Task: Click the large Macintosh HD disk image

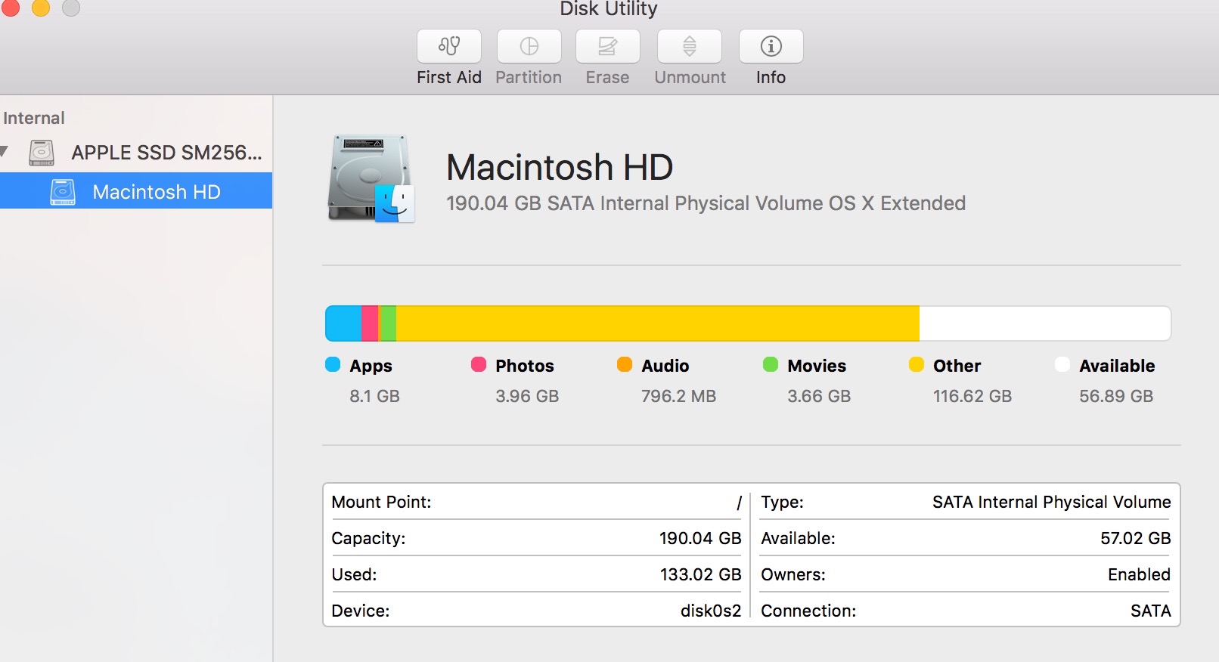Action: (x=371, y=179)
